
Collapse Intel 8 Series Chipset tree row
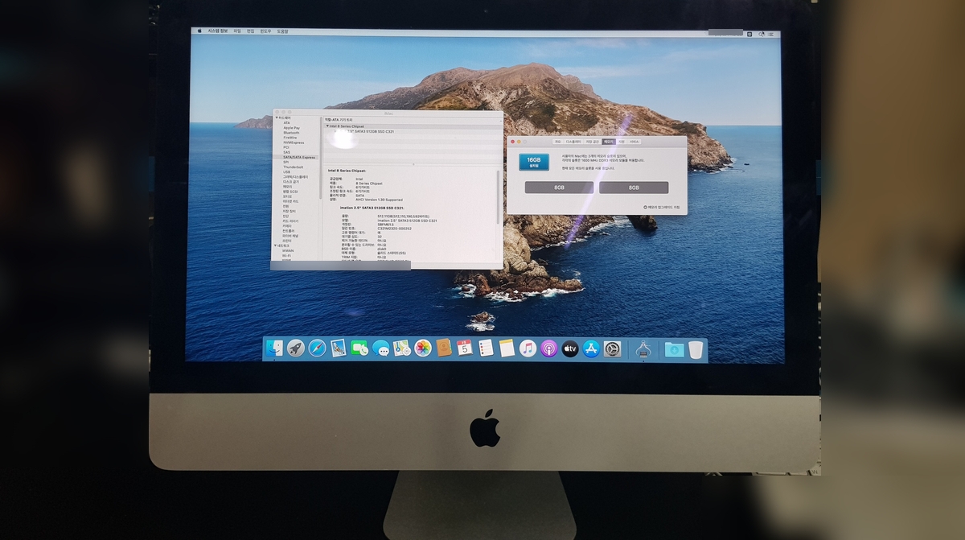point(327,126)
